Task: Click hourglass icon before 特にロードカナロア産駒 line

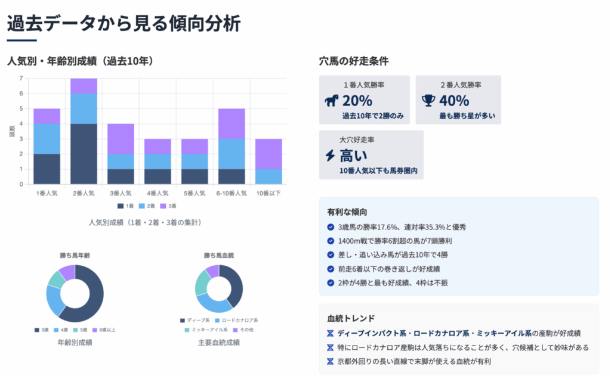Action: click(331, 347)
